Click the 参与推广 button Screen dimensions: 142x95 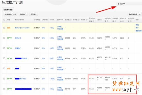point(34,14)
